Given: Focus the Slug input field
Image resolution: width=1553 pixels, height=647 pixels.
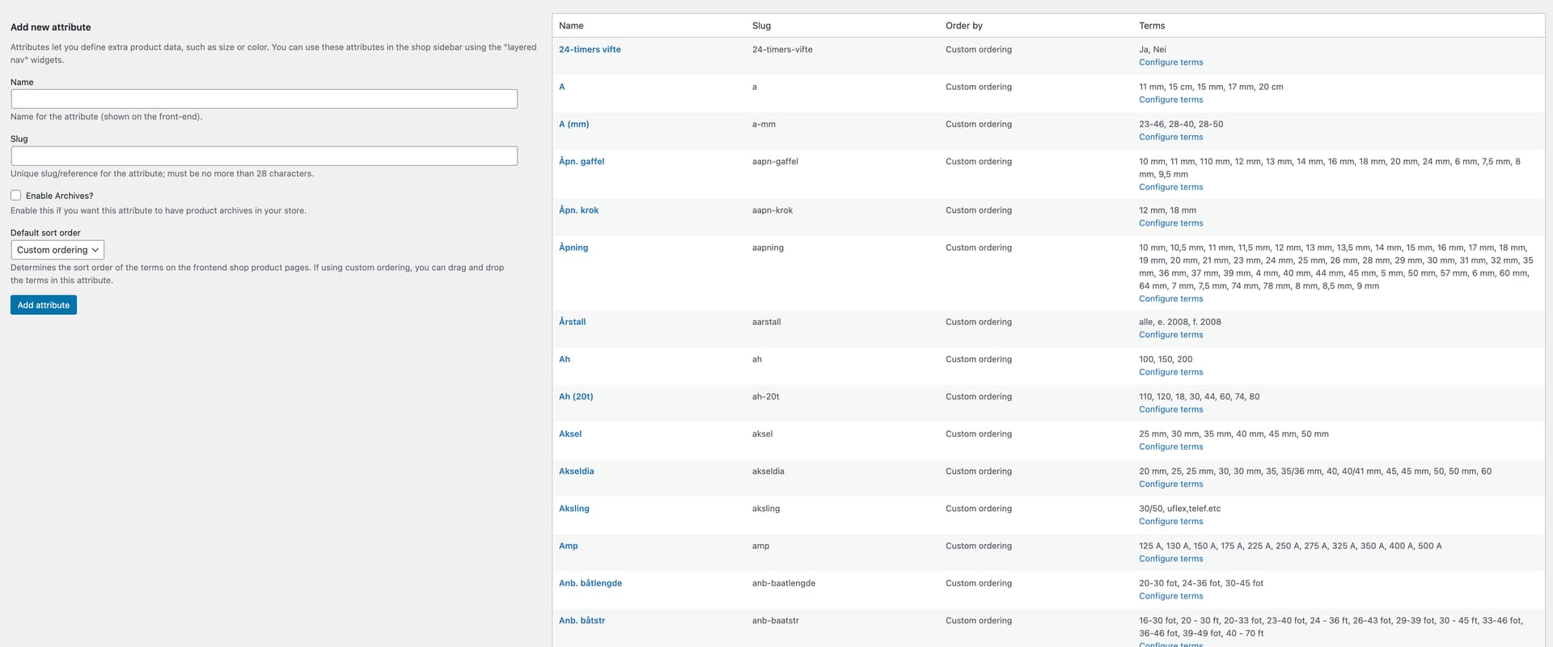Looking at the screenshot, I should tap(264, 155).
